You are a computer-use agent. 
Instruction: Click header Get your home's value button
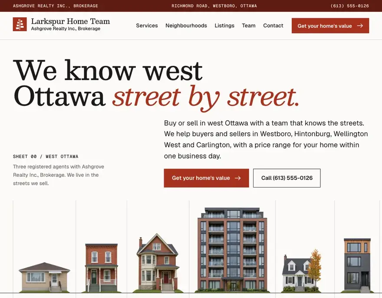pos(330,26)
